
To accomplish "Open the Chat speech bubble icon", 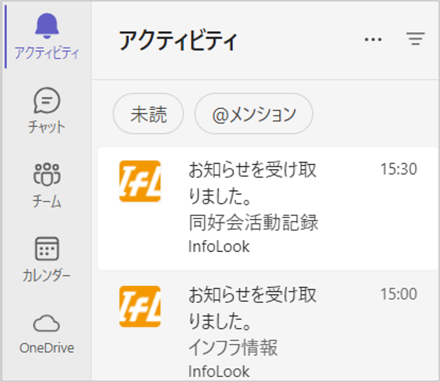I will click(47, 100).
